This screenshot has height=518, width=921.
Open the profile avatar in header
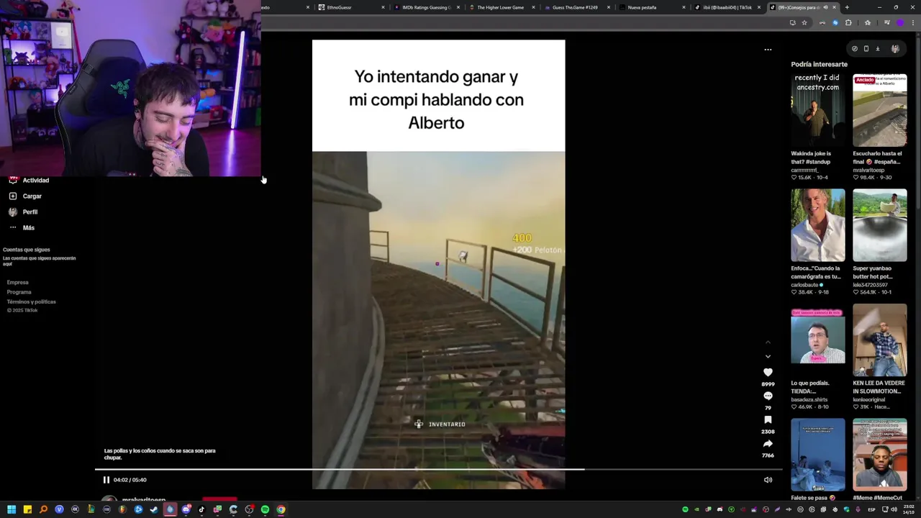point(895,48)
